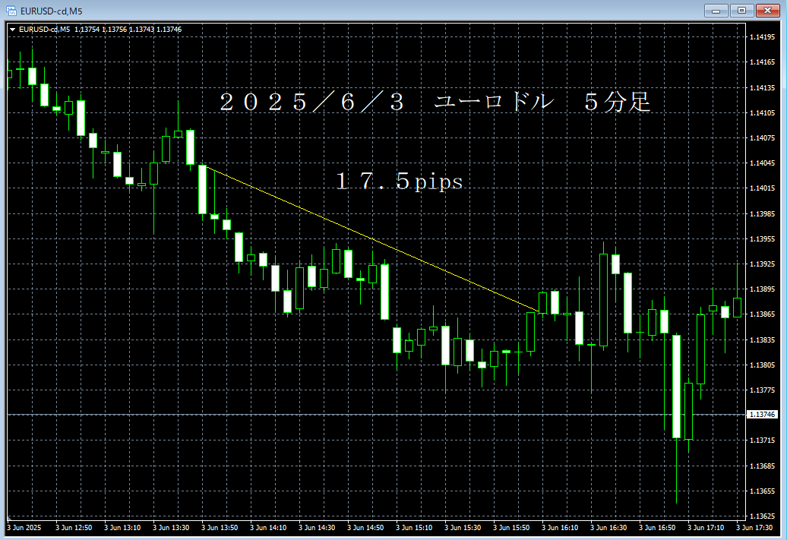The width and height of the screenshot is (787, 540).
Task: Maximize the EURUSD-cd chart window
Action: [741, 11]
